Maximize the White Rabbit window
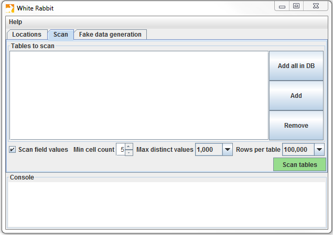Screen dimensions: 333x235 (296, 6)
